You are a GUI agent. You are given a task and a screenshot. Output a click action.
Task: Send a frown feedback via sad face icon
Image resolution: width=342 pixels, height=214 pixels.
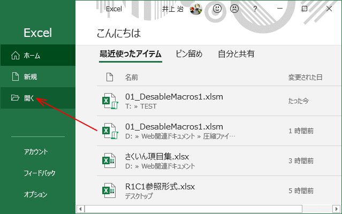tap(234, 9)
